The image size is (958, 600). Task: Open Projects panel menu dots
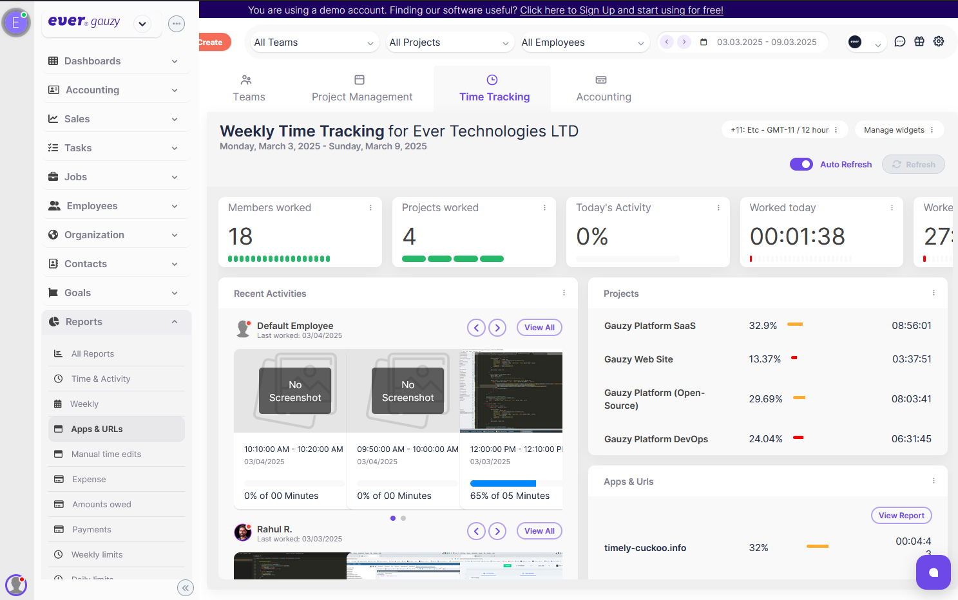coord(934,293)
